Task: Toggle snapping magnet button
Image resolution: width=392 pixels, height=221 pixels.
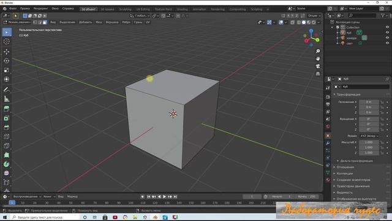Action: click(163, 16)
